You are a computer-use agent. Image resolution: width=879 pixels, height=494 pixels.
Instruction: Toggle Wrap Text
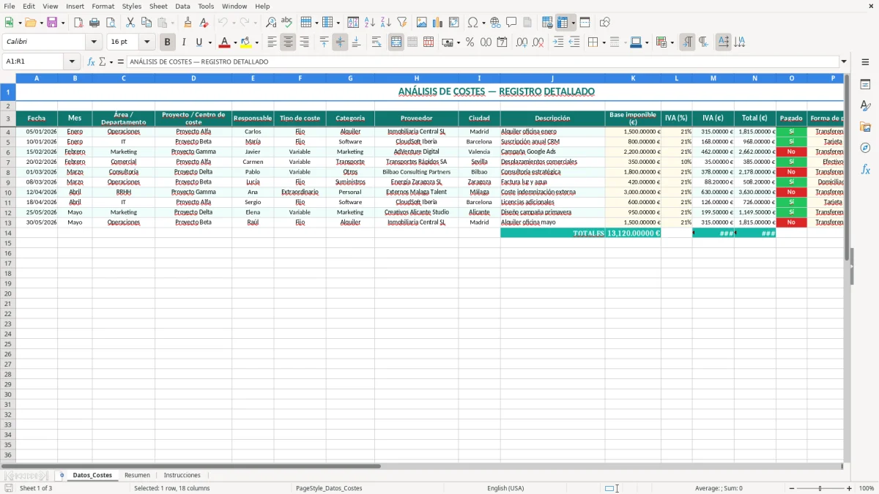tap(377, 42)
